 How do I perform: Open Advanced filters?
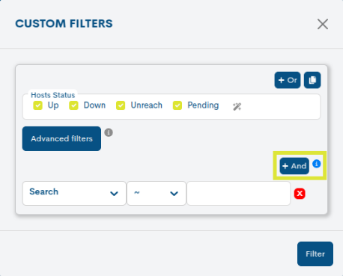pos(61,138)
